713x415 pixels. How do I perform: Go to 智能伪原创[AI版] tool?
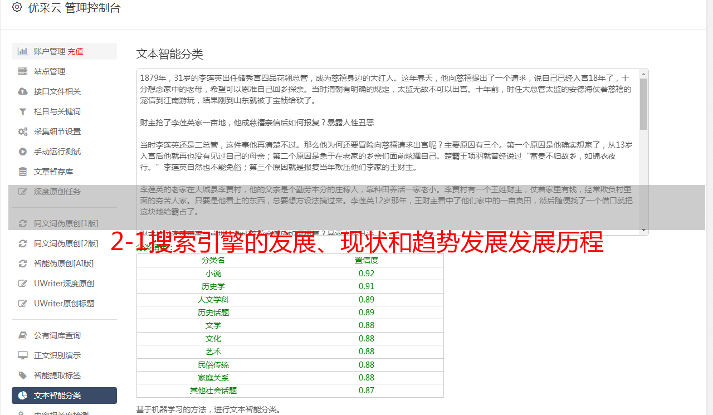pos(64,263)
